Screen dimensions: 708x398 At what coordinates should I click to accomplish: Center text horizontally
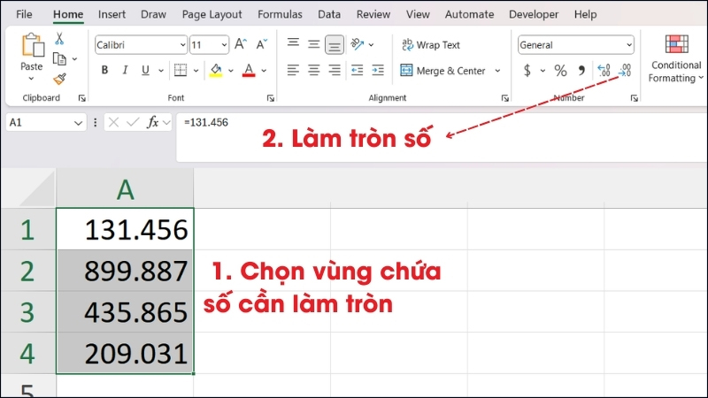point(314,70)
